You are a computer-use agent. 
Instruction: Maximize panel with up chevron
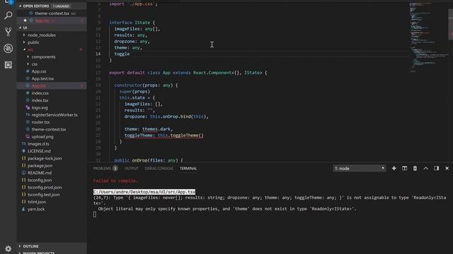click(425, 168)
